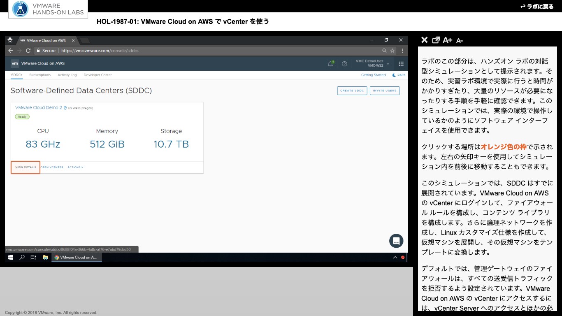
Task: Click the US West (Oregon) location label
Action: [80, 108]
